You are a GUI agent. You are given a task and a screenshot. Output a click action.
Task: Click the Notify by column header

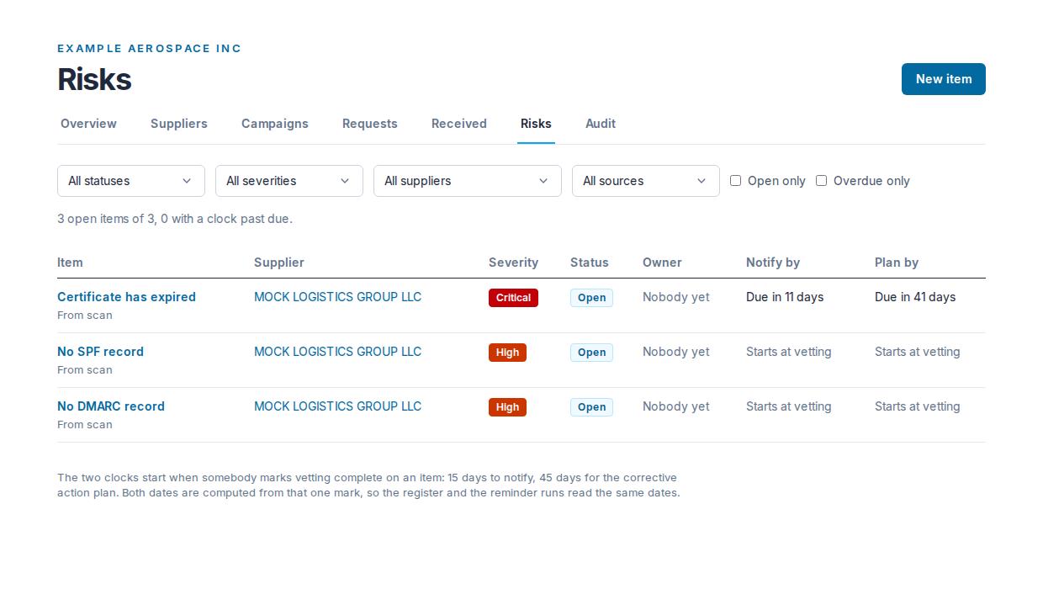(773, 263)
